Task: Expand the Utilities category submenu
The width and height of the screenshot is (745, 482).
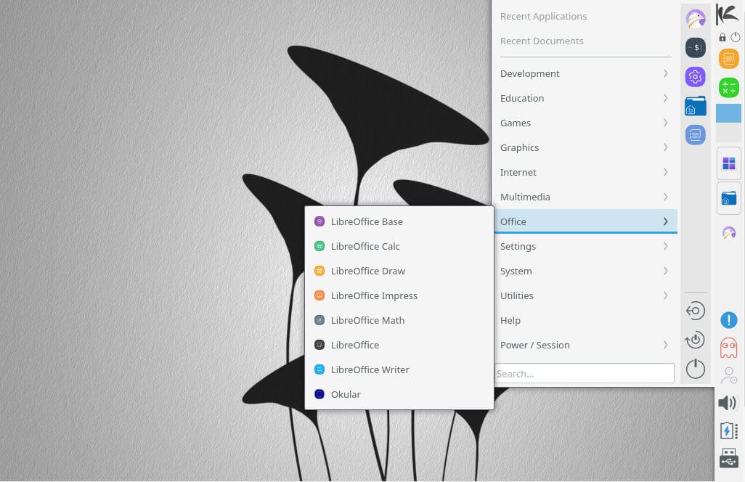Action: click(x=665, y=295)
